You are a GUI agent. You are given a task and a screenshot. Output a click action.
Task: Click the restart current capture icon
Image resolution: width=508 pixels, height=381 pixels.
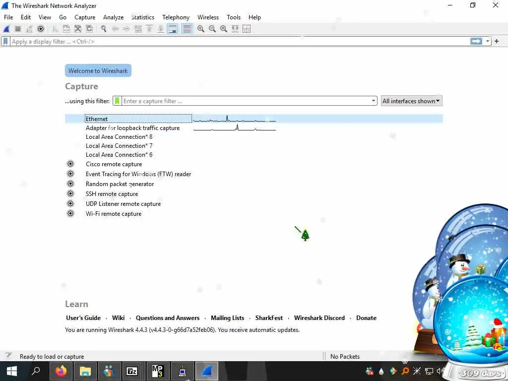point(29,29)
